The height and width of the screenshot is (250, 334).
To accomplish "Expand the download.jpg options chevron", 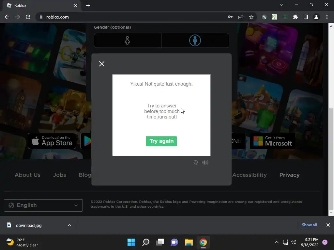I will (69, 225).
